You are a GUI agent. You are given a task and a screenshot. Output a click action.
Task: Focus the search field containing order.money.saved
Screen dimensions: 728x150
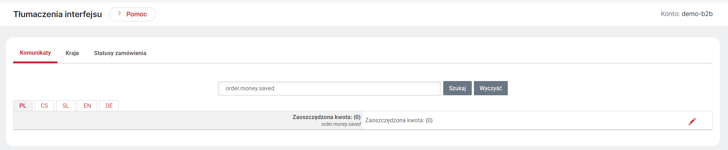[329, 89]
